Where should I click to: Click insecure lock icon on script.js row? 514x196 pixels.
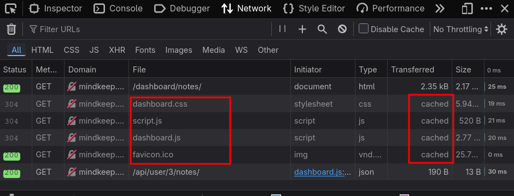pos(72,121)
